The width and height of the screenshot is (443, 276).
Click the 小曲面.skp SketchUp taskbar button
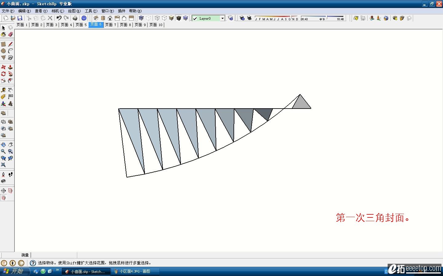86,271
